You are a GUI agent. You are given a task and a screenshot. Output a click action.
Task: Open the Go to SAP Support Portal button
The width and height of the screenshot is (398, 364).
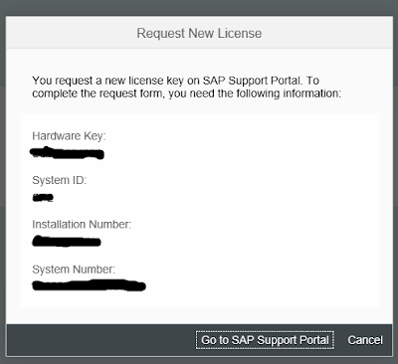(265, 340)
